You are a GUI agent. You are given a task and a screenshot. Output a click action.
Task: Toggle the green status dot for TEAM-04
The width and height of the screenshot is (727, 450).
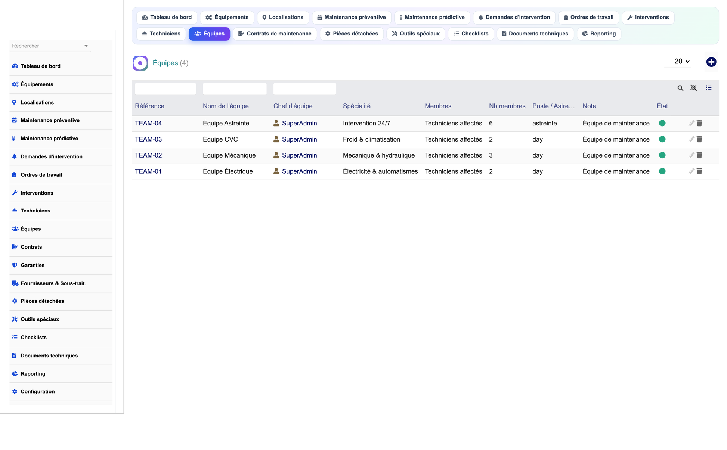662,123
